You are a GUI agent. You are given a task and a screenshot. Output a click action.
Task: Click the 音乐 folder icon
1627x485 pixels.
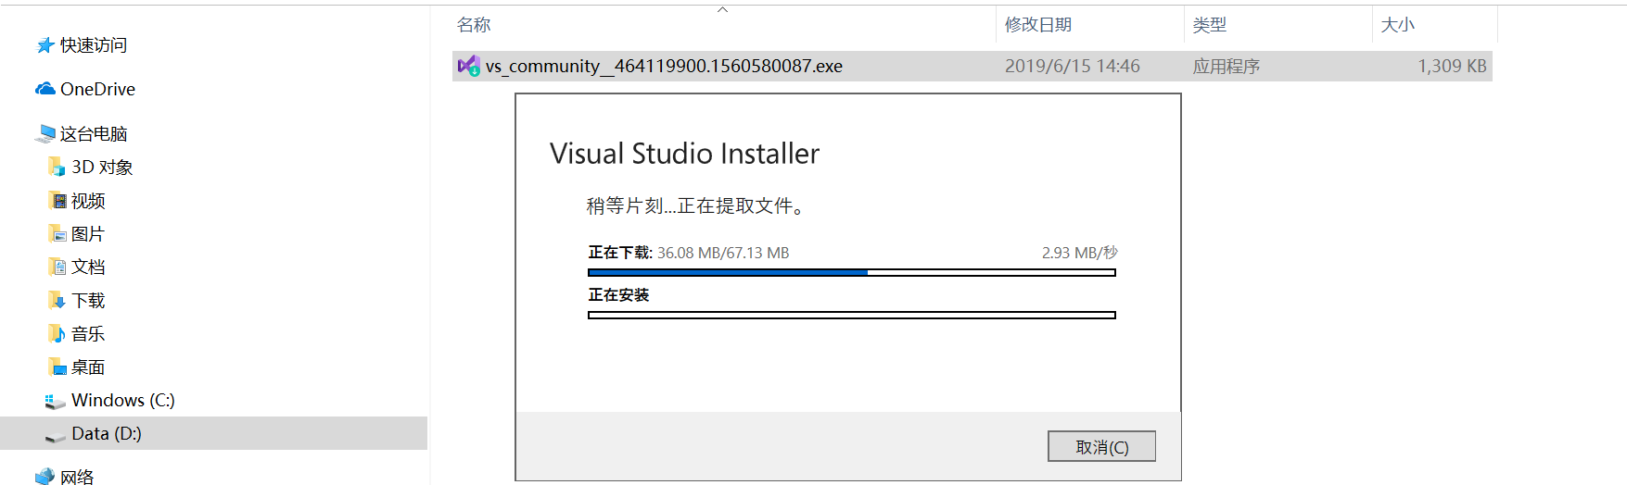tap(57, 334)
